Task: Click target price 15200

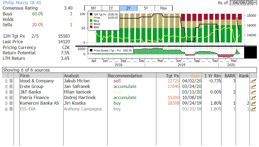Action: click(174, 98)
